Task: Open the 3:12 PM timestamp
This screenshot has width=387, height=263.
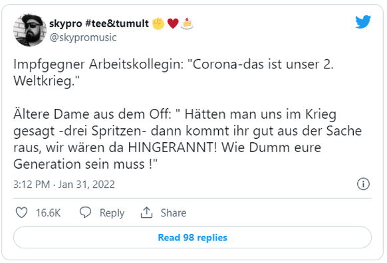Action: (x=32, y=185)
